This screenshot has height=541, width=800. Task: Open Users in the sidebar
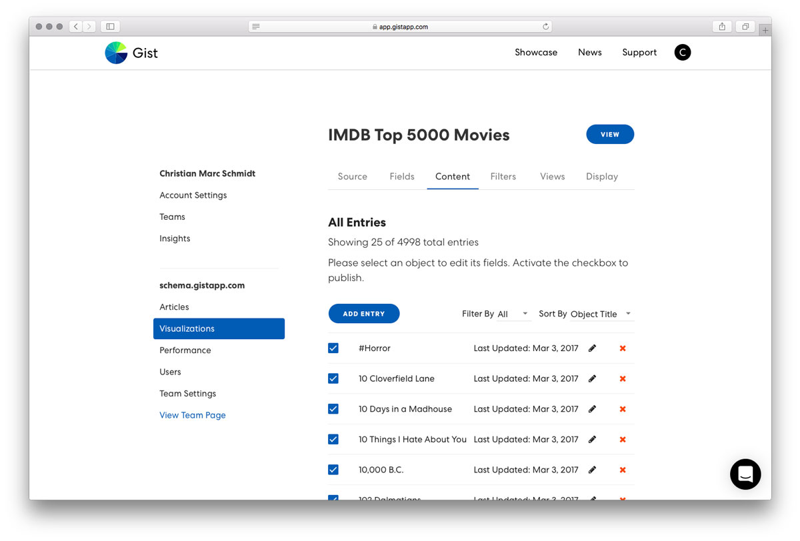[170, 372]
